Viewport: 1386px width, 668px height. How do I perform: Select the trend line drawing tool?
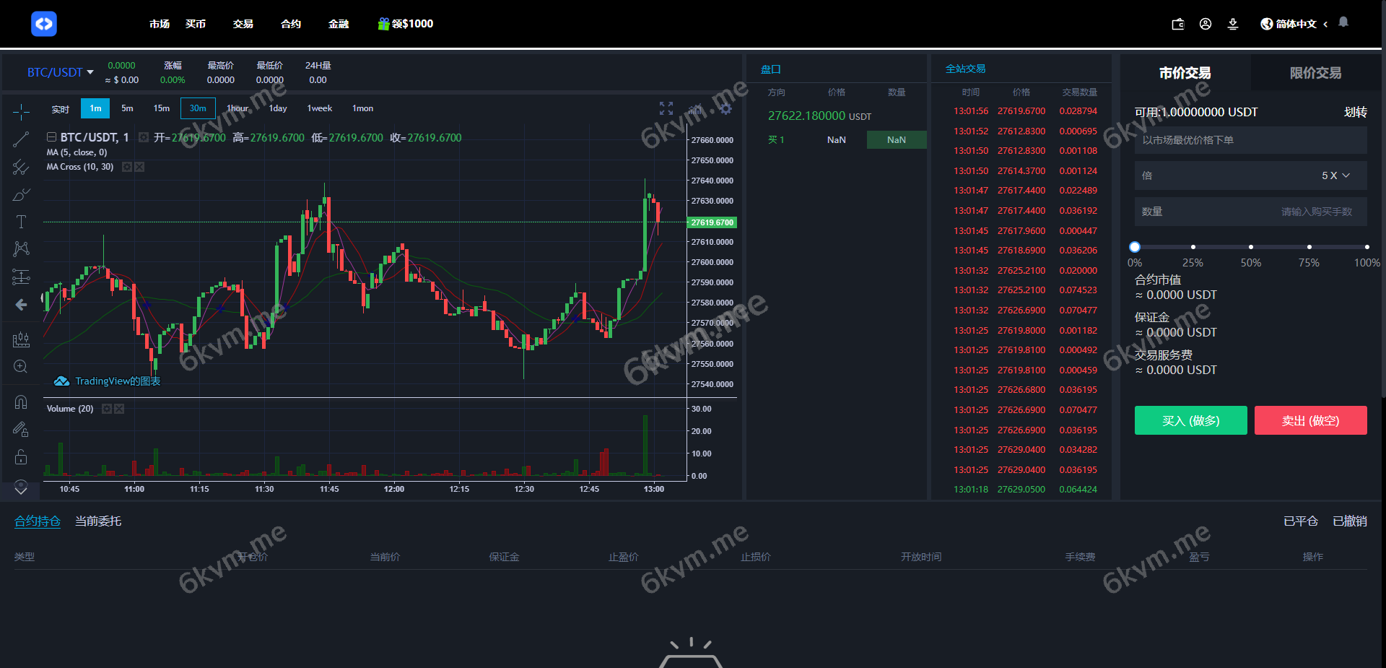[21, 139]
